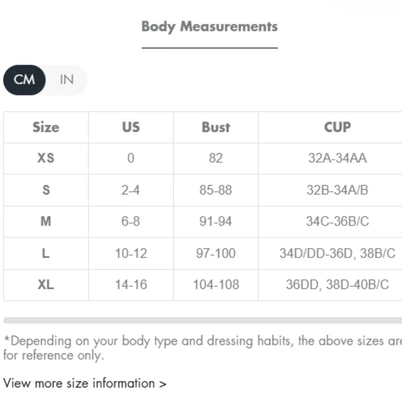This screenshot has height=402, width=402.
Task: Select the S size row label
Action: 46,190
